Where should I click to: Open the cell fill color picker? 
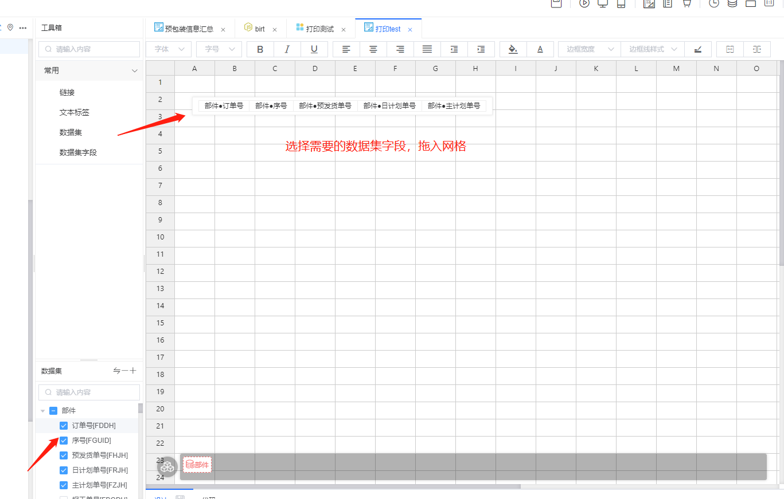[x=513, y=49]
